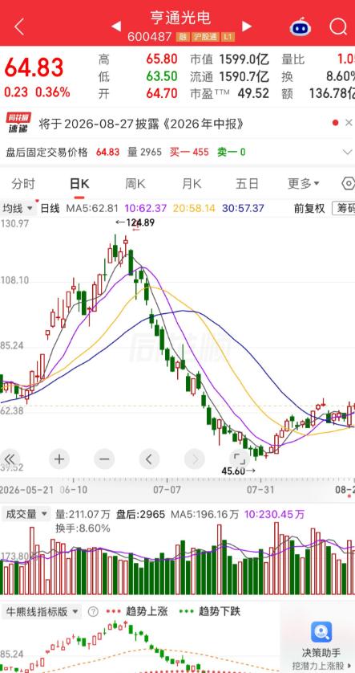Click the 市盈TTM 49.52 value

coord(253,93)
